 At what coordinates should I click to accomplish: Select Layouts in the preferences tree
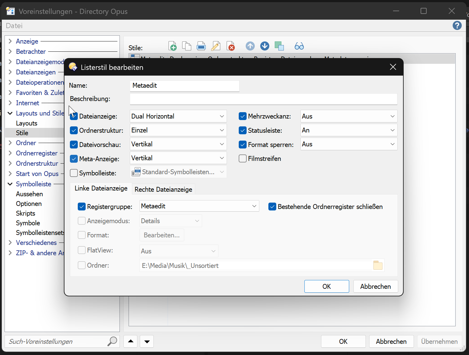tap(27, 123)
